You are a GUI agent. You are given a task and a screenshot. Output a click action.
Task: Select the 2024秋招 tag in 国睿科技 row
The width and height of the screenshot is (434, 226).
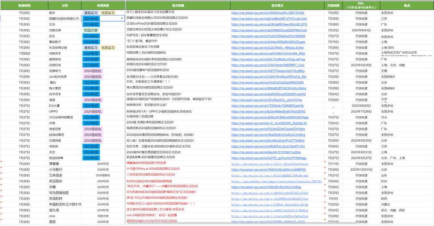pyautogui.click(x=91, y=18)
